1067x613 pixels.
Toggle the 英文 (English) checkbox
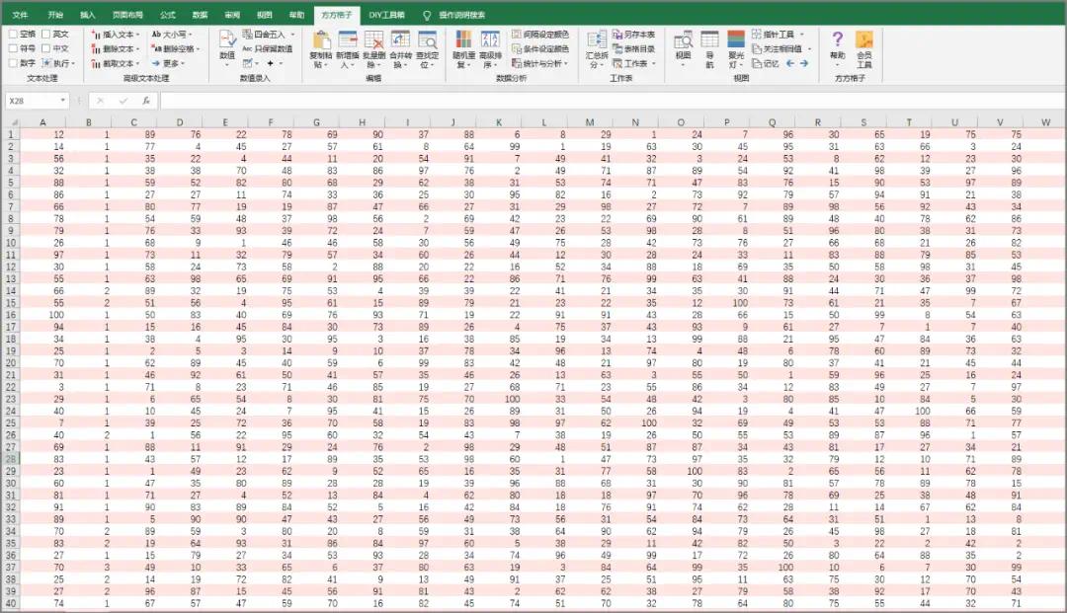pos(43,35)
